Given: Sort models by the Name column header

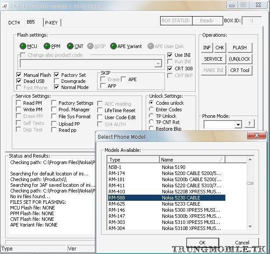Looking at the screenshot, I should (x=192, y=160).
